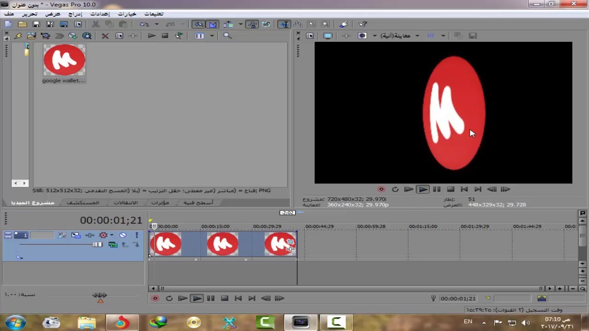The image size is (589, 331).
Task: Go to project start in preview transport
Action: (464, 189)
